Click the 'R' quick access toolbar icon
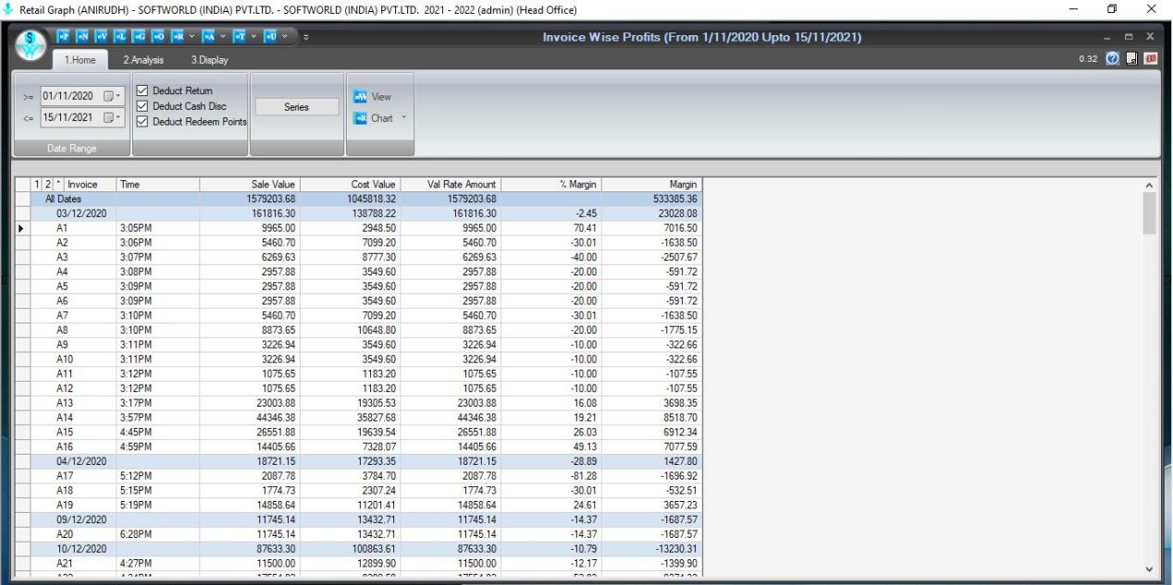Image resolution: width=1173 pixels, height=585 pixels. [x=178, y=36]
